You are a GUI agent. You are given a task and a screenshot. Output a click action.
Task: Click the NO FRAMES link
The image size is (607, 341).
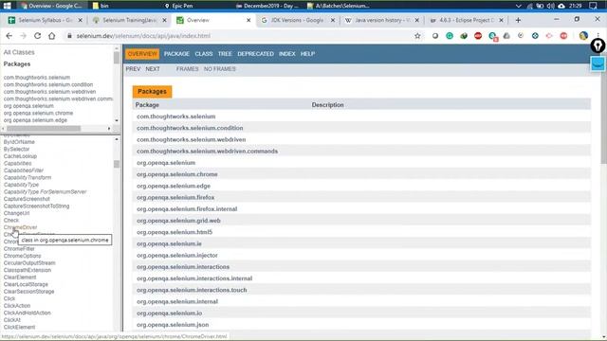(219, 69)
